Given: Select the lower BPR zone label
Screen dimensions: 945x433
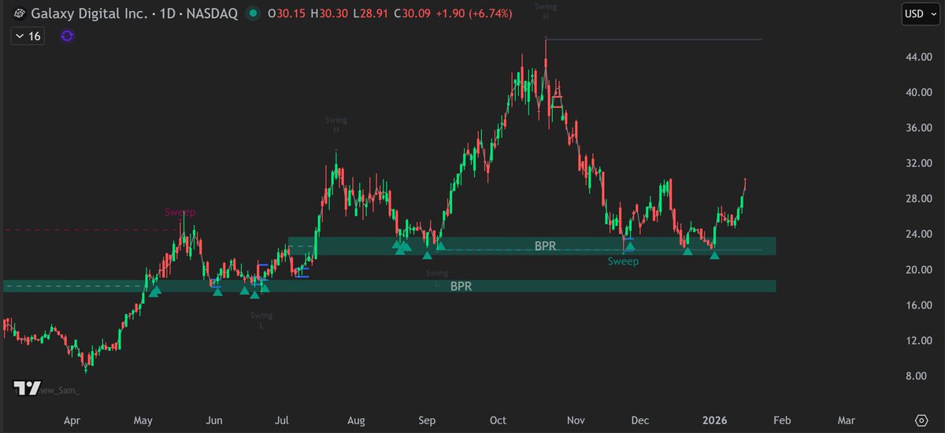Looking at the screenshot, I should [x=461, y=287].
